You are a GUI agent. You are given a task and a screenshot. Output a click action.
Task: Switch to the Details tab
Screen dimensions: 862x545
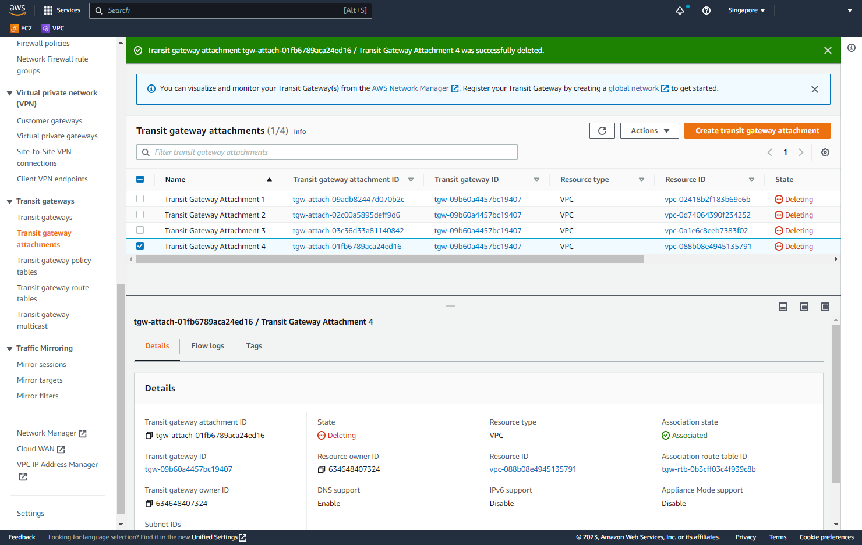point(157,346)
